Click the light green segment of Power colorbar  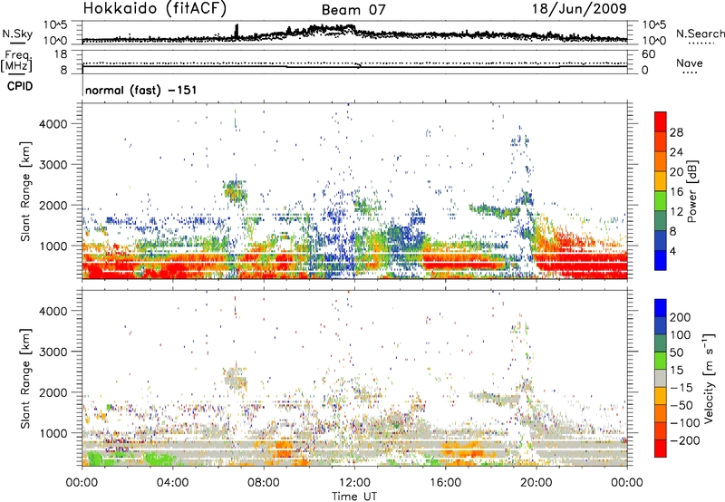[661, 201]
